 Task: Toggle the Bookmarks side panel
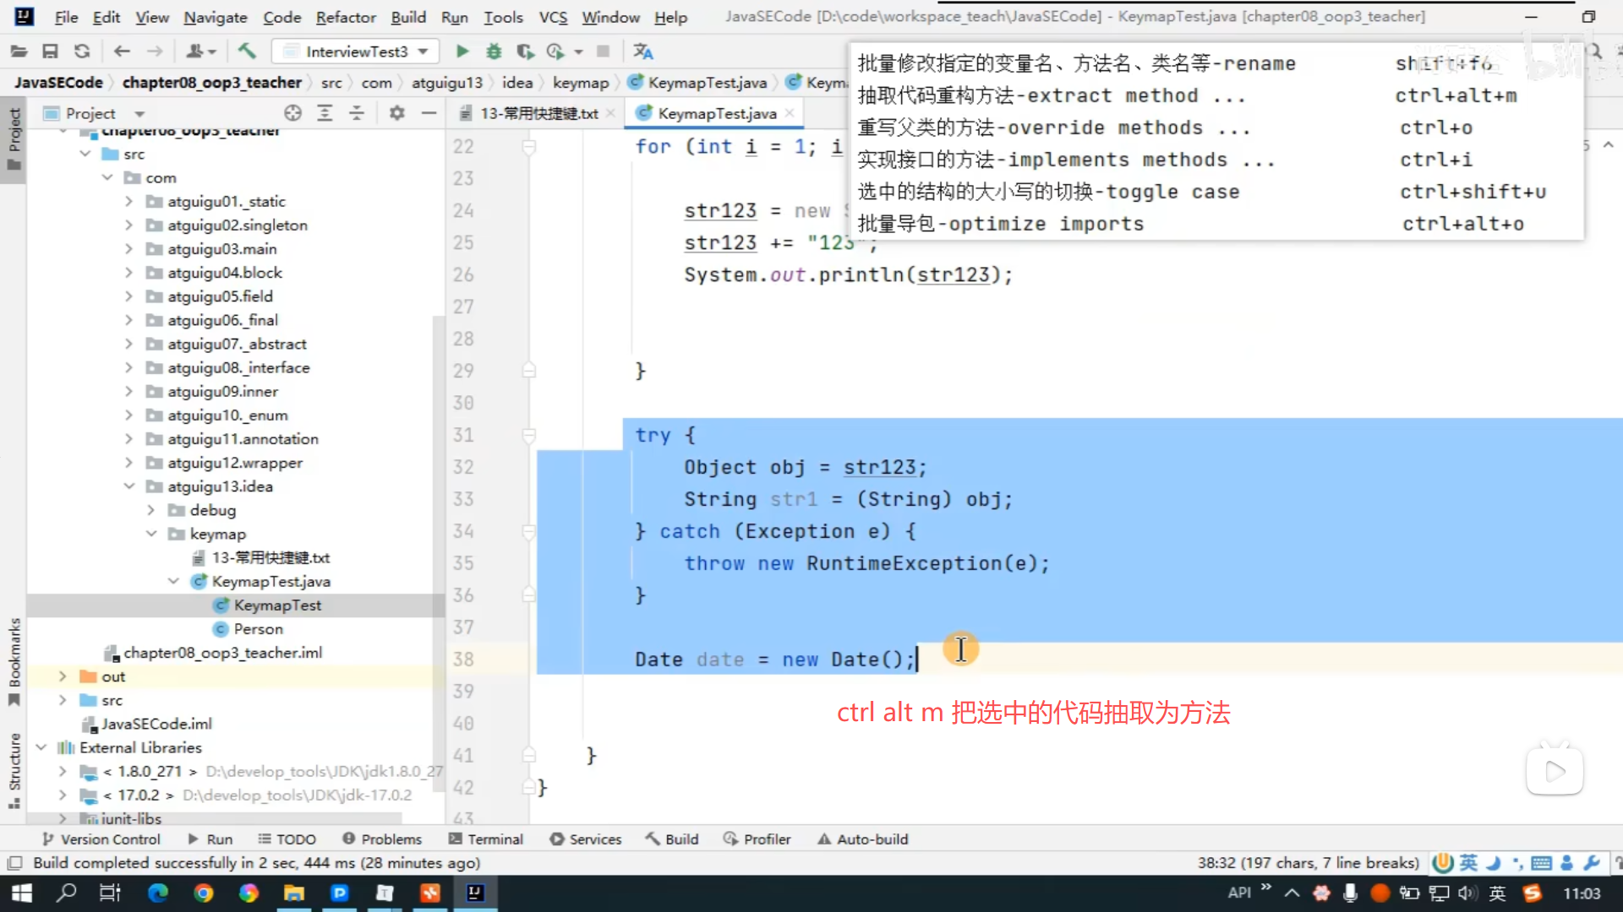[x=14, y=659]
